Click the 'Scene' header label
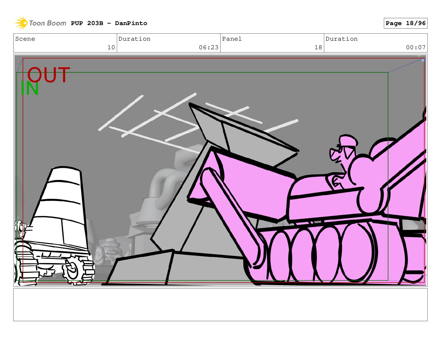Image resolution: width=441 pixels, height=341 pixels. 25,39
